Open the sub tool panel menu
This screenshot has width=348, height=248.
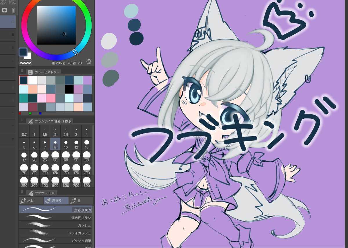click(x=22, y=192)
